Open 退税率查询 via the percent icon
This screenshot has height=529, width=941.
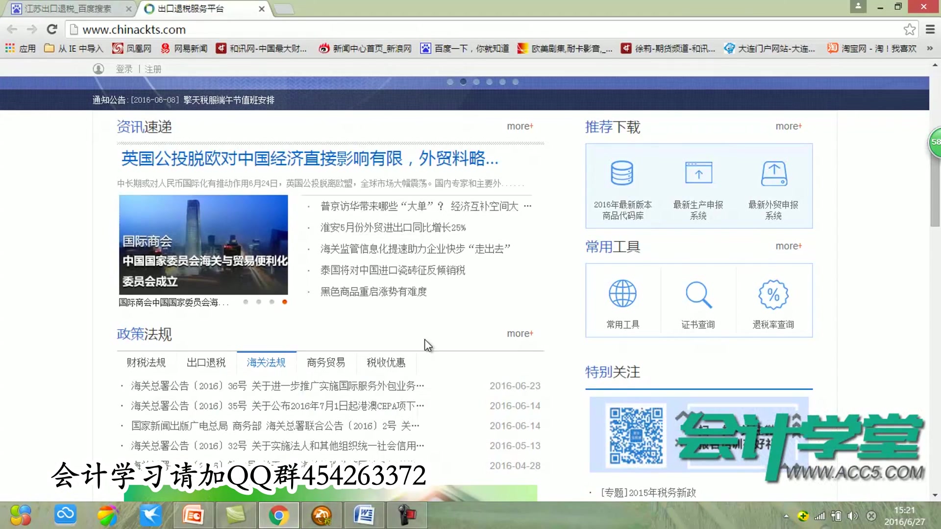[773, 294]
